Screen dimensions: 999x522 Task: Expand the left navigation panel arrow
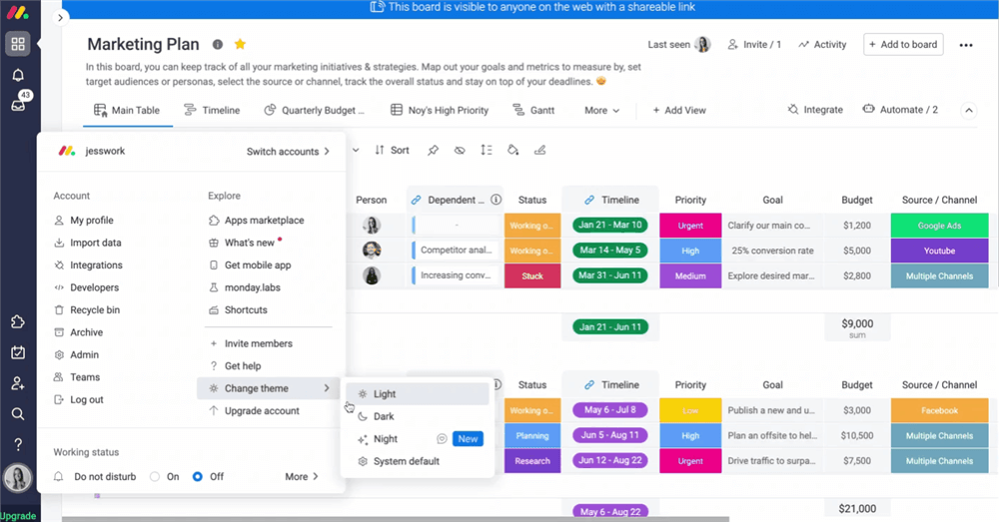pyautogui.click(x=60, y=18)
